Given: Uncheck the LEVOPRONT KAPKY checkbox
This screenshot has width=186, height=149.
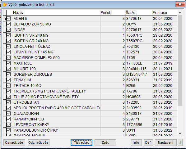Looking at the screenshot, I should click(x=8, y=124).
